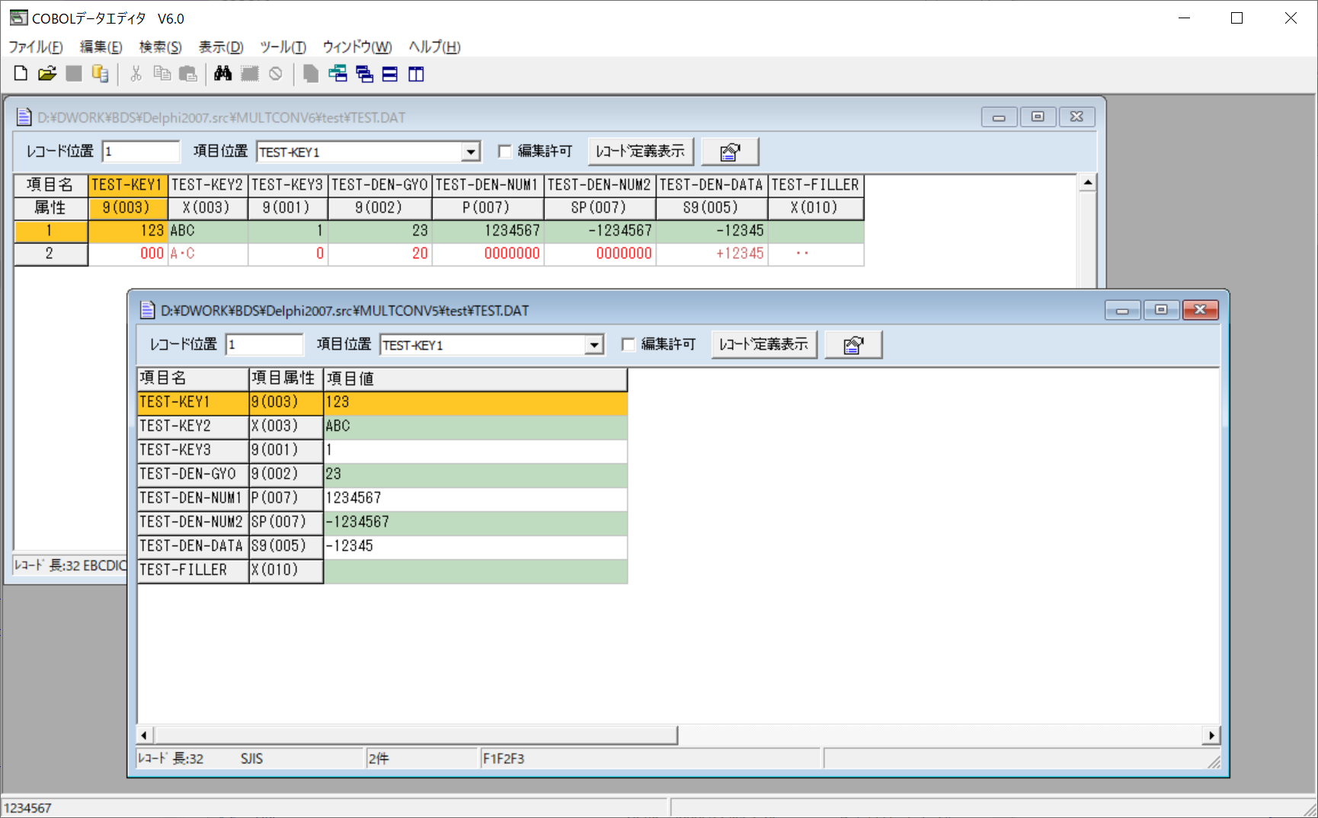Click left arrow of MULTCONV5 horizontal scrollbar
Image resolution: width=1318 pixels, height=818 pixels.
pyautogui.click(x=145, y=735)
